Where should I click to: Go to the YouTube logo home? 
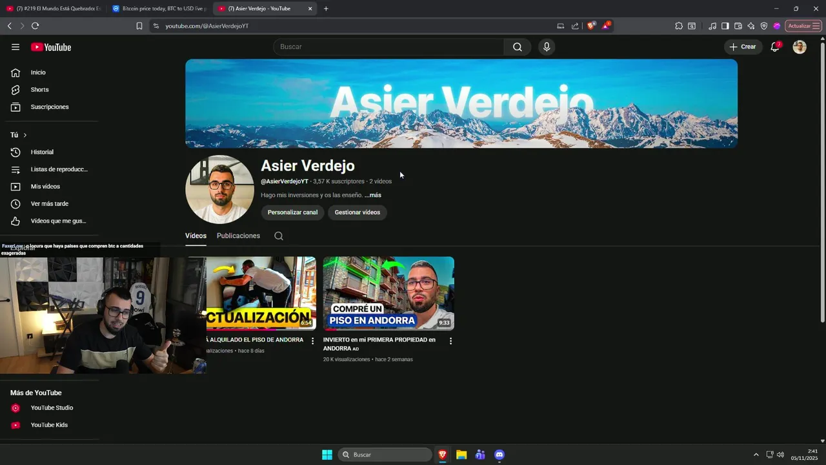point(51,47)
